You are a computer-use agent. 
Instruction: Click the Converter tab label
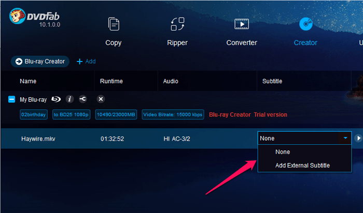click(242, 43)
